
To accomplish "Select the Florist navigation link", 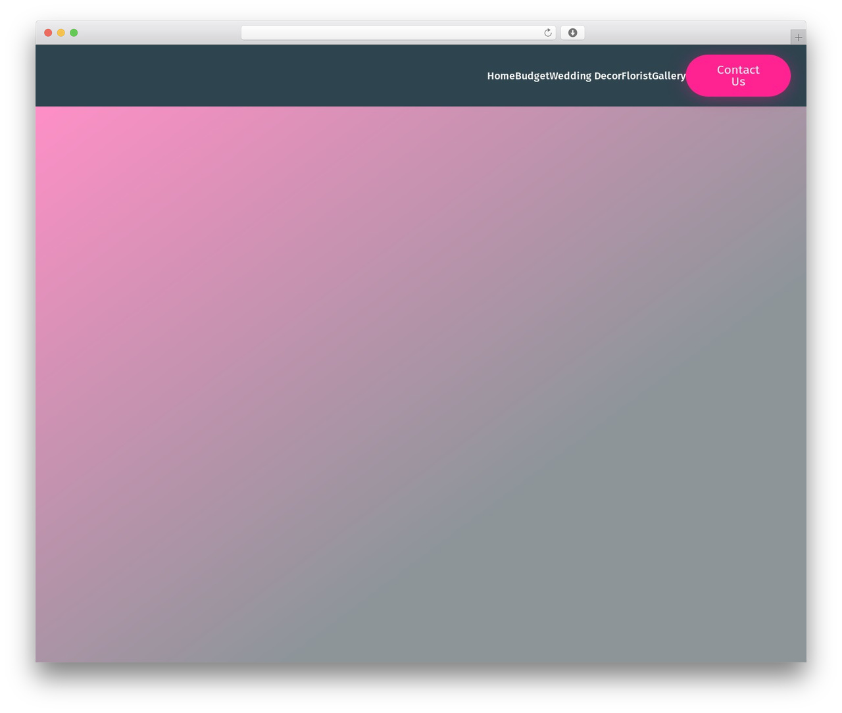I will [x=637, y=76].
